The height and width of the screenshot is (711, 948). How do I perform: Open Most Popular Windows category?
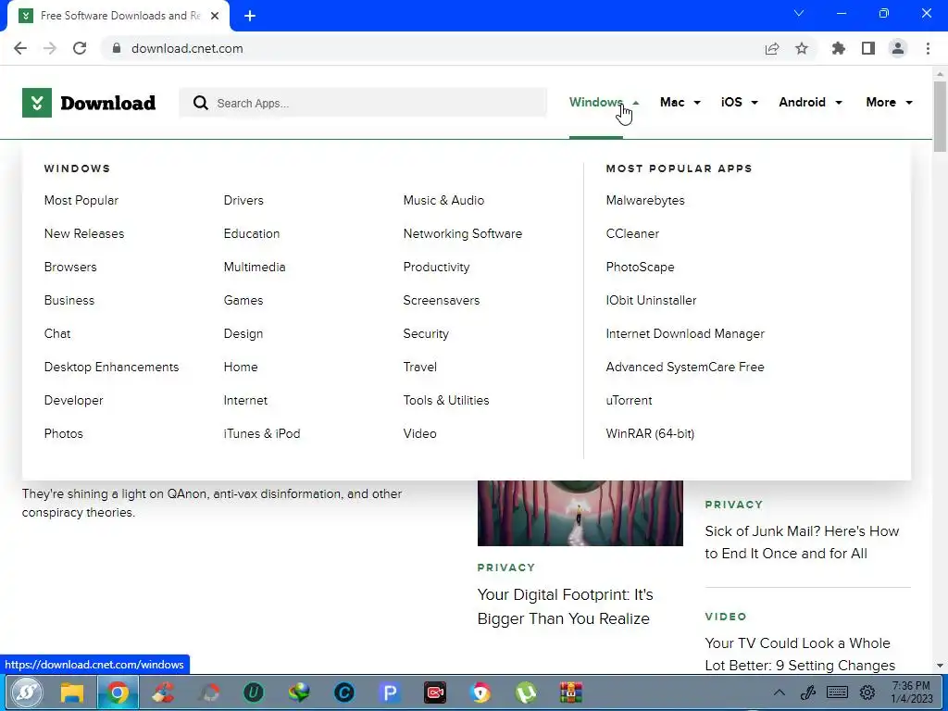[x=81, y=200]
